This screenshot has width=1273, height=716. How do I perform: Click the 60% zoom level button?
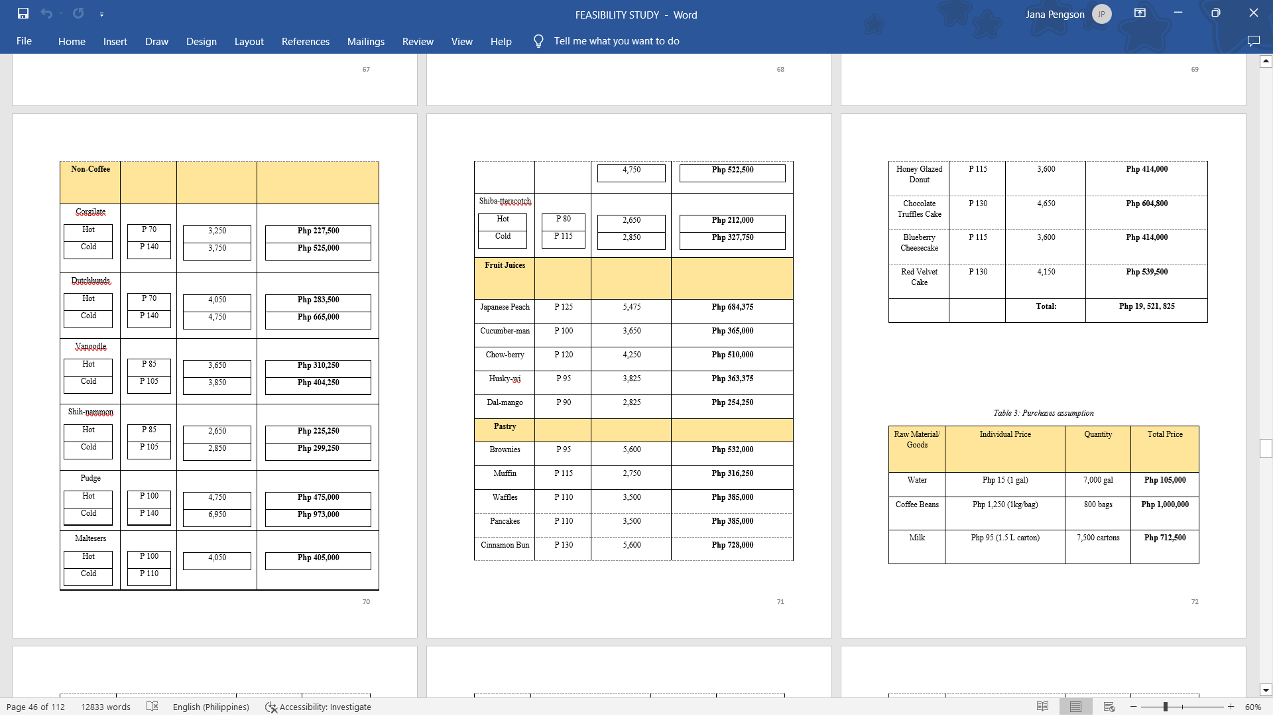1252,707
